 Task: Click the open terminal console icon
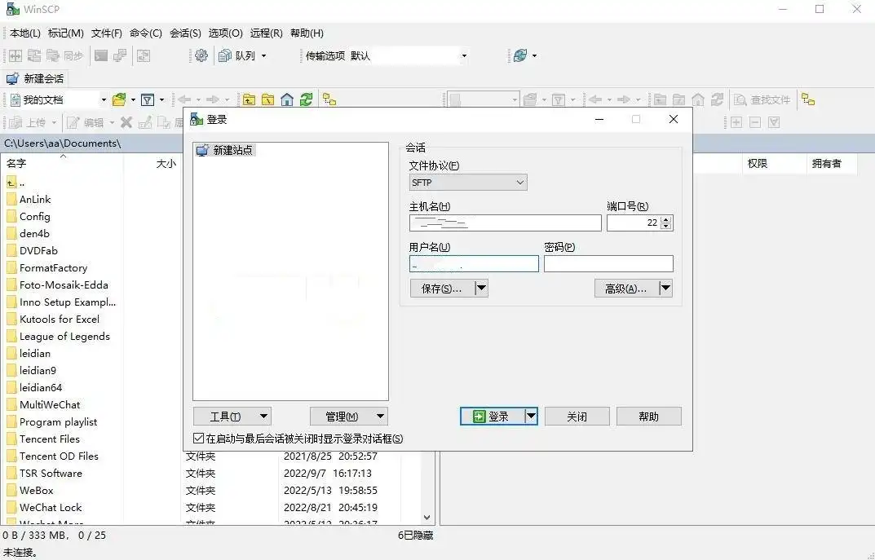101,55
